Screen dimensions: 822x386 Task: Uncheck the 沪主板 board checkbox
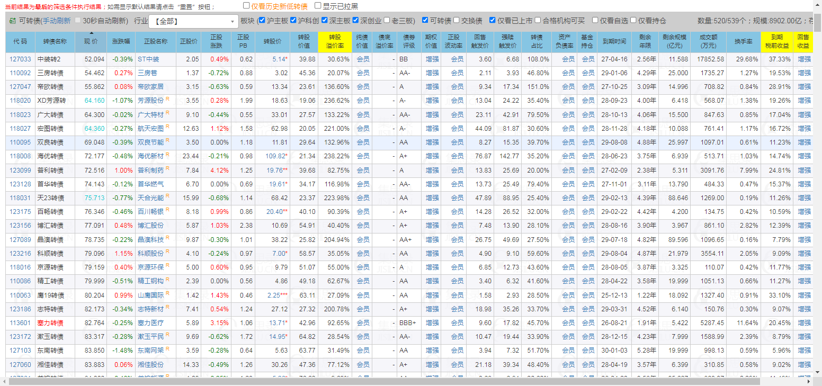pos(262,21)
